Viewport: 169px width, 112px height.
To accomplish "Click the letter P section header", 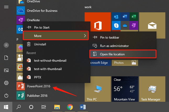I will pyautogui.click(x=17, y=40).
